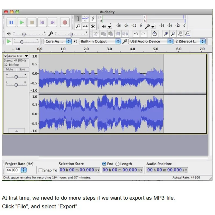The image size is (215, 215).
Task: Open input meter dropdown near microphone
Action: (x=153, y=26)
